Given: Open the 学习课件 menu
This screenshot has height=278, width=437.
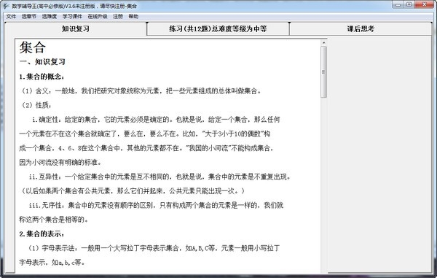Looking at the screenshot, I should [72, 17].
